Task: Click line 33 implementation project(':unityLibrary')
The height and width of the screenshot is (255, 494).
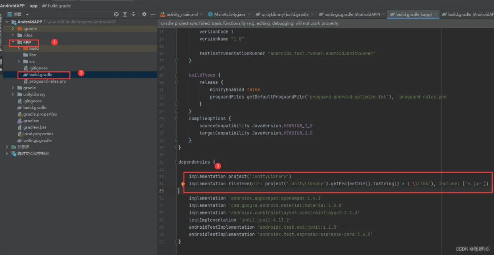Action: tap(240, 177)
